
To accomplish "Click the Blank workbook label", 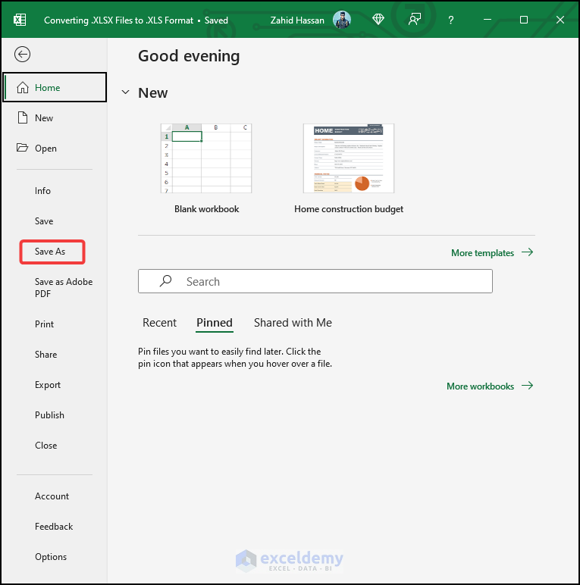I will (x=206, y=209).
